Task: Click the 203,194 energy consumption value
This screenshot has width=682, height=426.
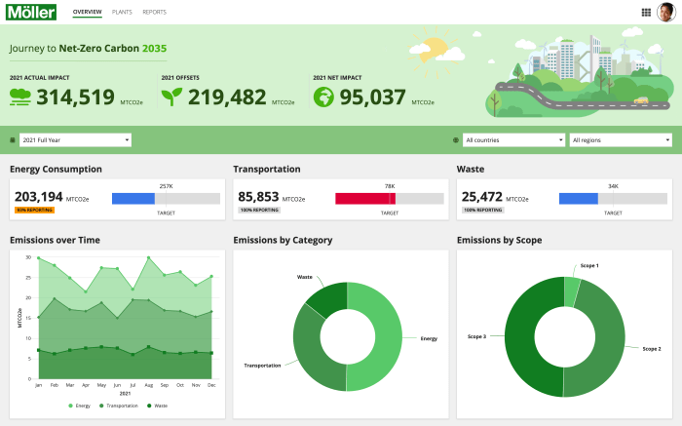Action: 39,197
